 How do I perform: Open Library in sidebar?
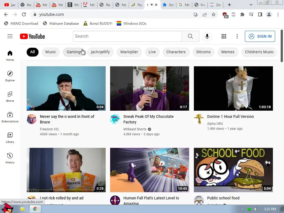(x=10, y=138)
